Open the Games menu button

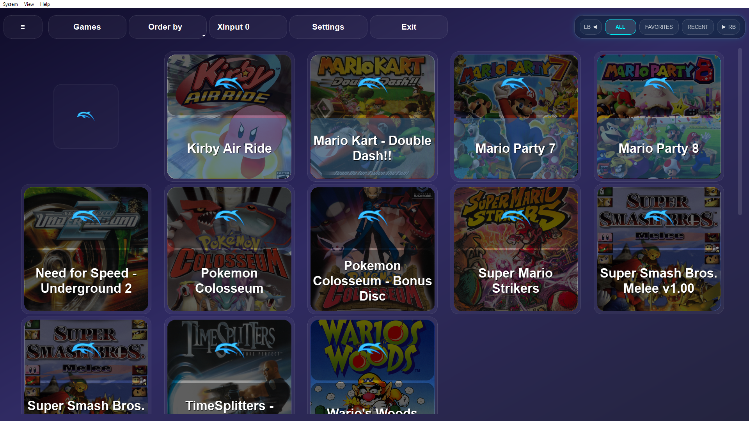click(x=87, y=27)
